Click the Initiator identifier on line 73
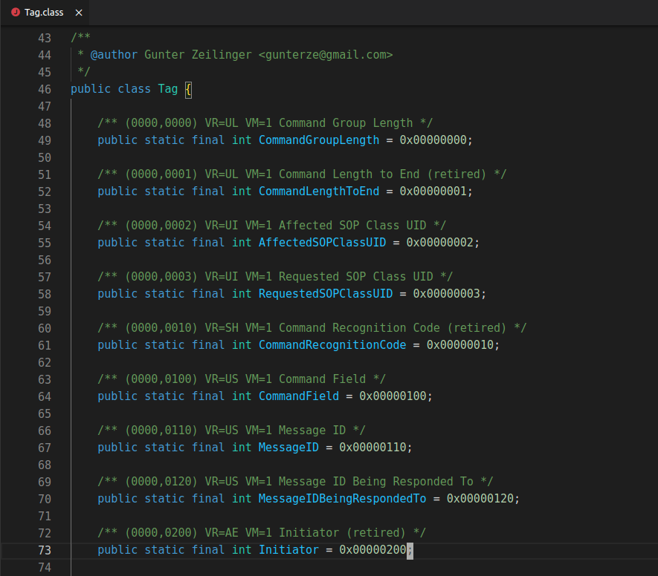 [288, 549]
